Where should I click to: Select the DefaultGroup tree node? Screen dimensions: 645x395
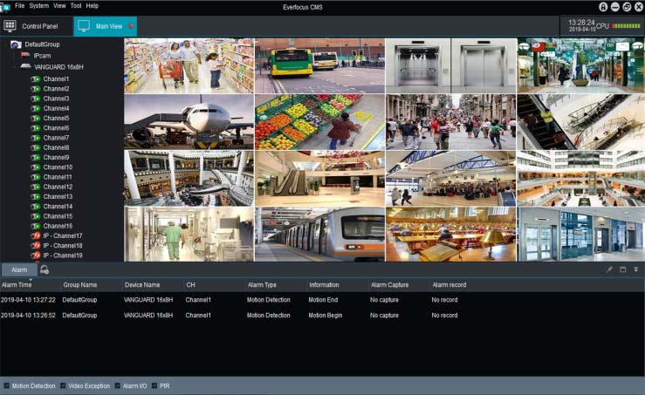point(42,44)
